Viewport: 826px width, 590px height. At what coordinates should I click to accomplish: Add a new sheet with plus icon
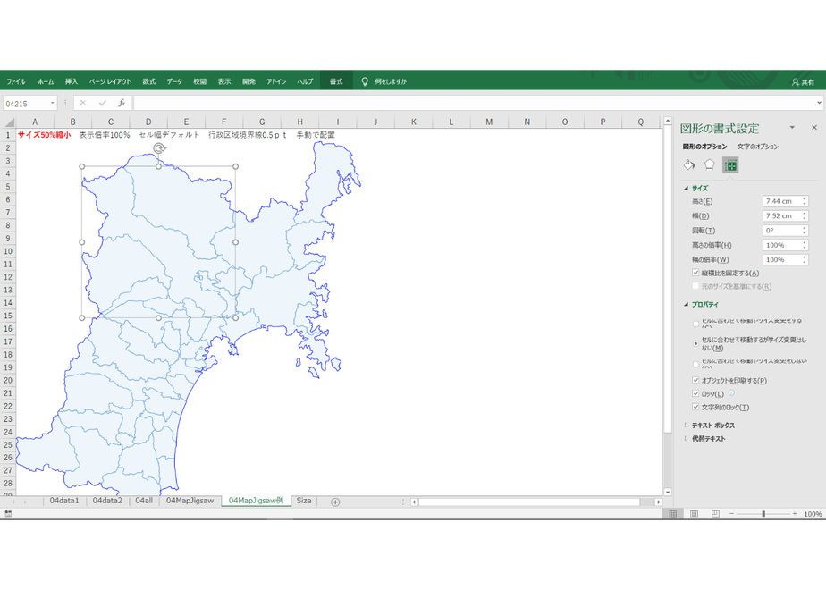click(335, 502)
